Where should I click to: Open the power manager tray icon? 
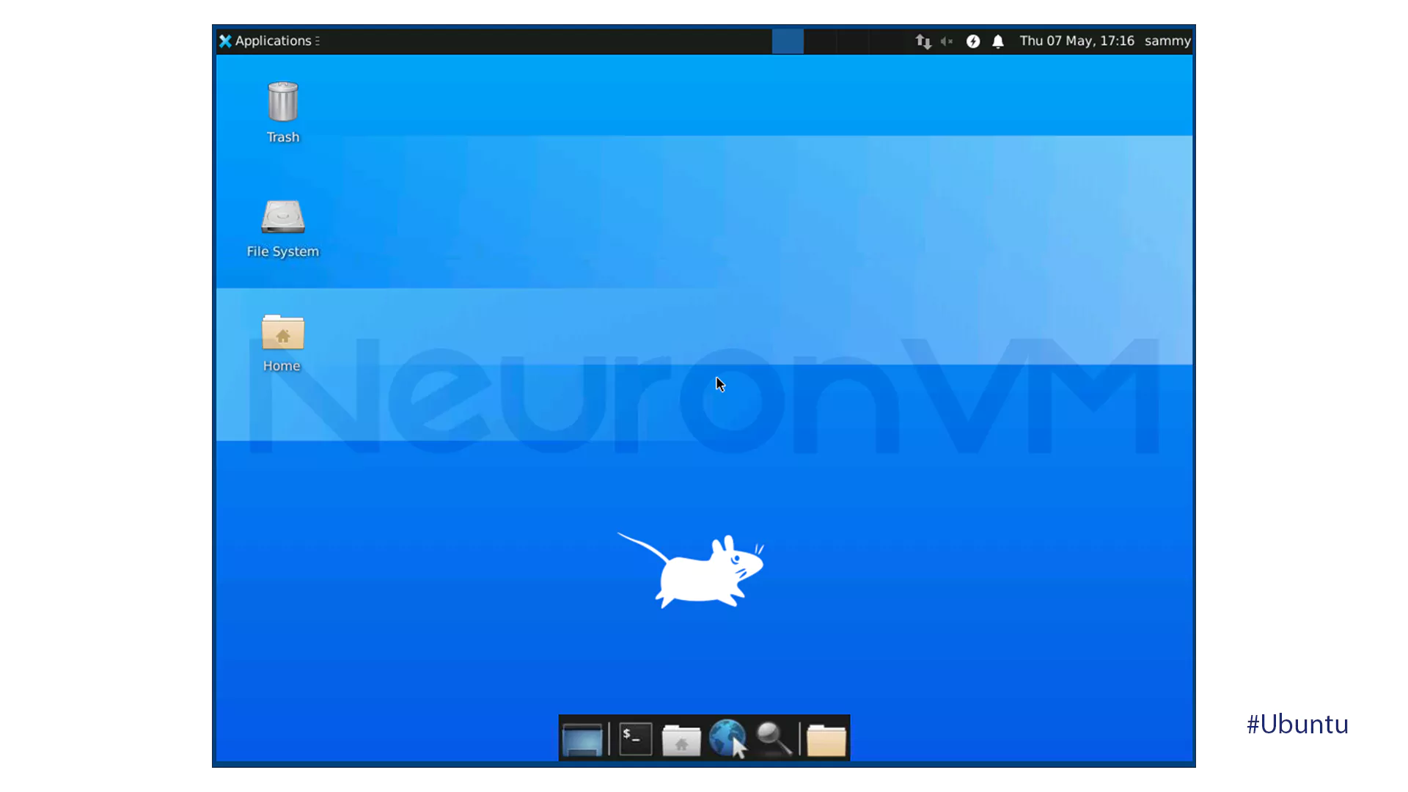click(973, 41)
